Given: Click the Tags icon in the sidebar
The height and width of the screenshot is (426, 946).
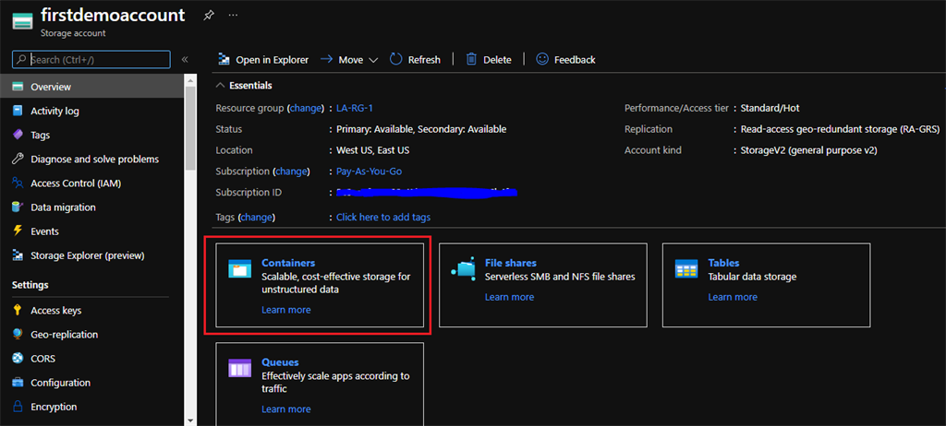Looking at the screenshot, I should [18, 135].
